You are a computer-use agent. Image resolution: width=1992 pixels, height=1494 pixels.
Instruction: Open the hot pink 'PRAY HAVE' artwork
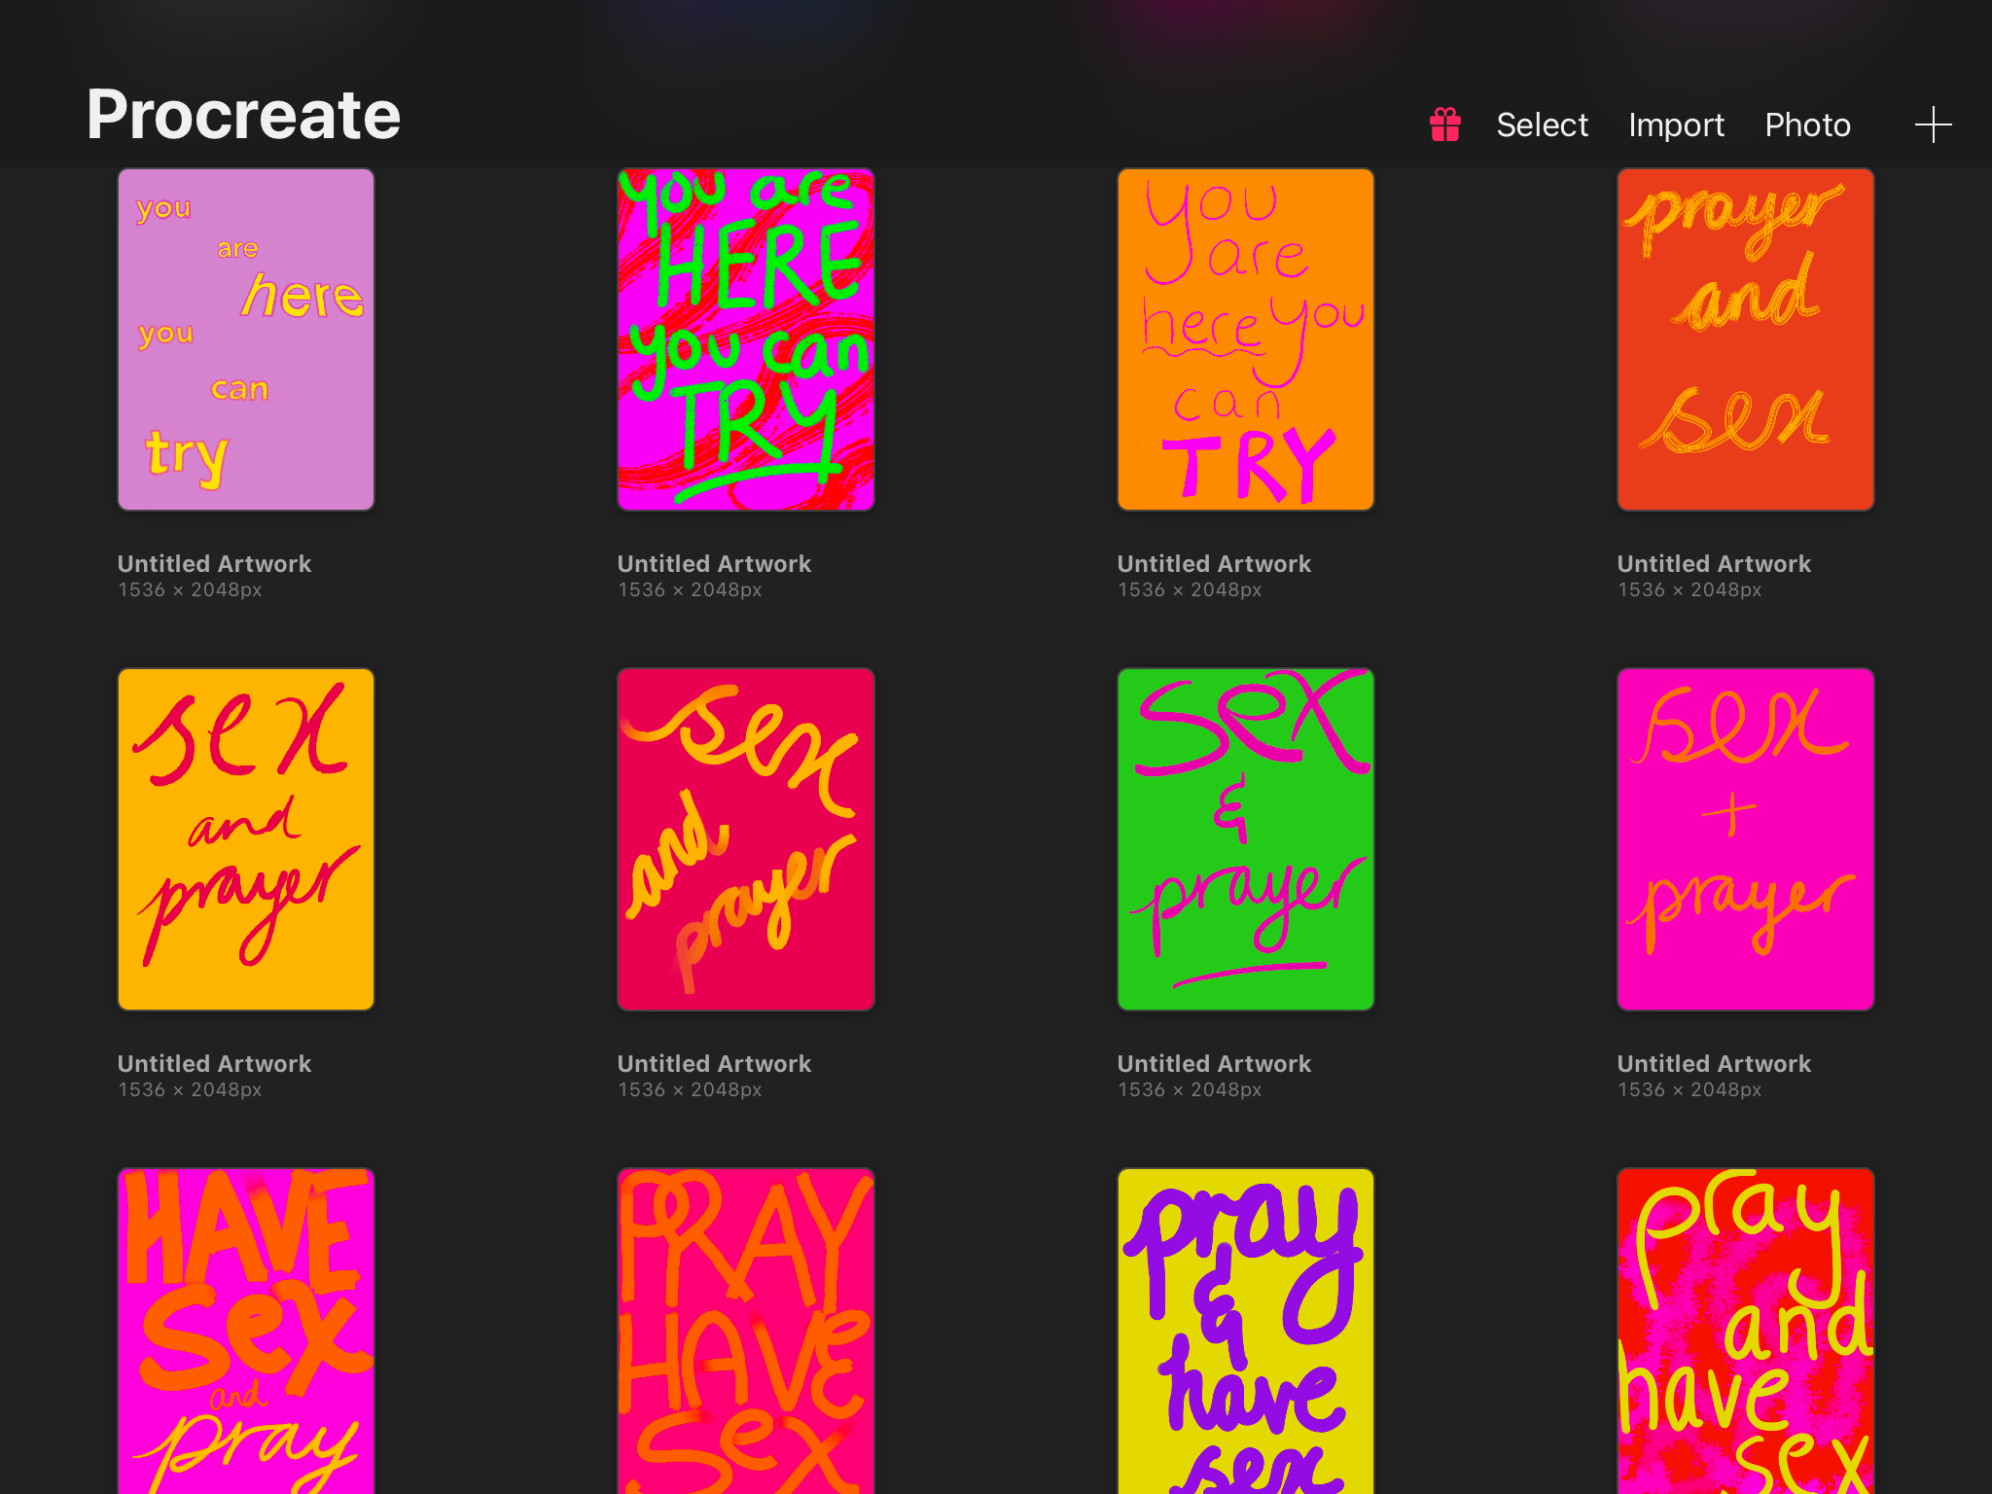(746, 1331)
